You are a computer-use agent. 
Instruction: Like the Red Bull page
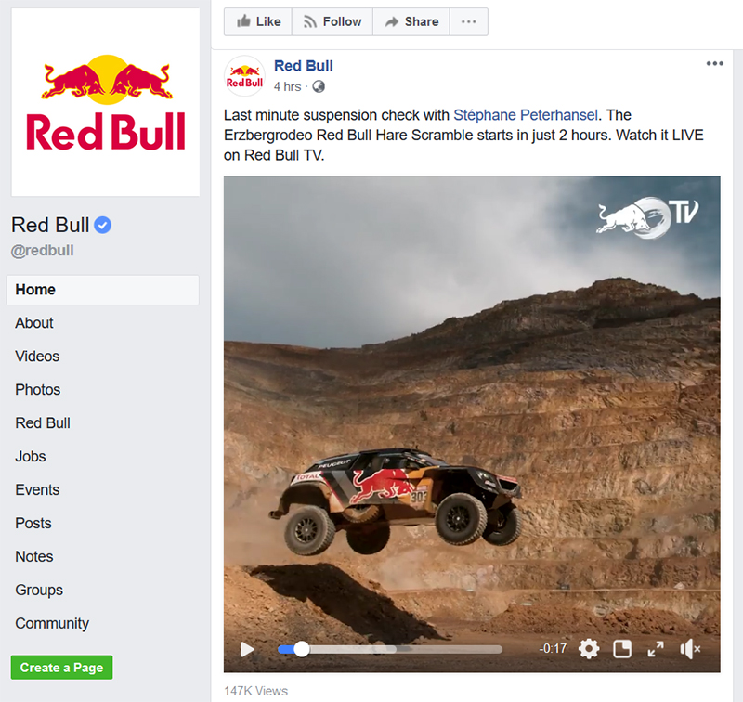[x=258, y=21]
